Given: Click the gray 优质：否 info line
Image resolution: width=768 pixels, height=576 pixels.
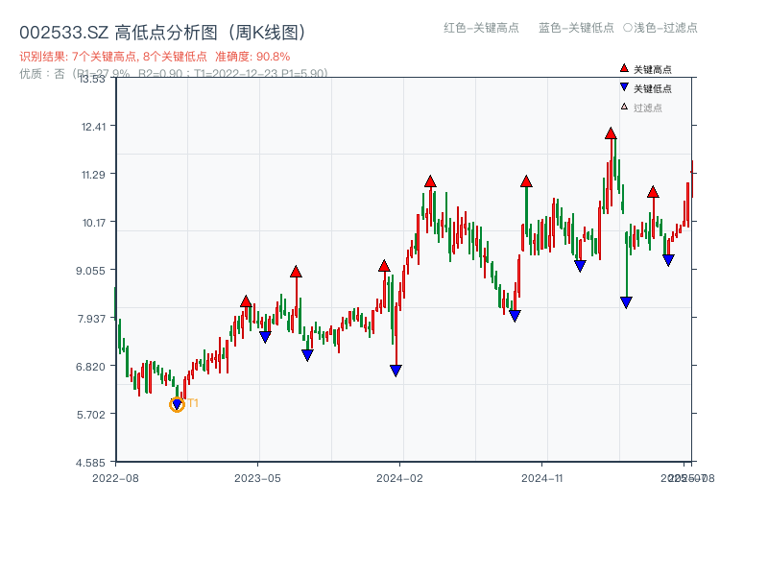Looking at the screenshot, I should (x=174, y=74).
